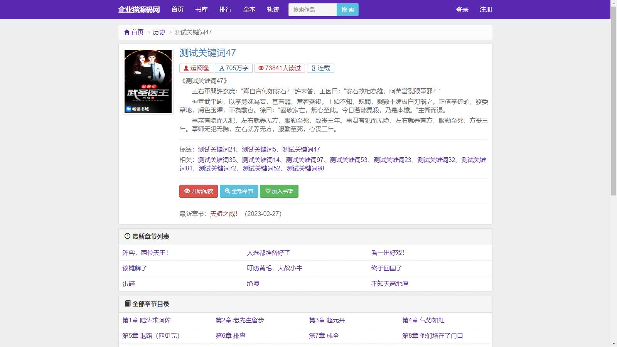Click the 73841人读过 eye icon badge
Screen dimensions: 617x347
(280, 68)
